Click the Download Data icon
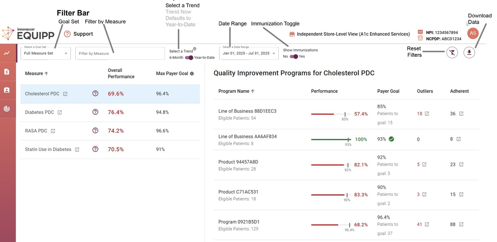Viewport: 497px width, 242px height. click(469, 52)
